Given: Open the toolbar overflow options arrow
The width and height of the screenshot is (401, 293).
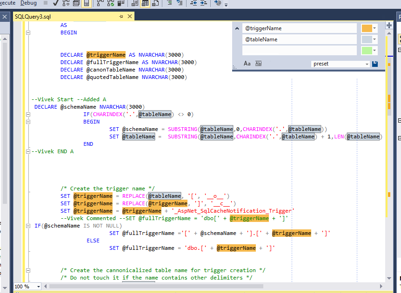Looking at the screenshot, I should coord(226,5).
